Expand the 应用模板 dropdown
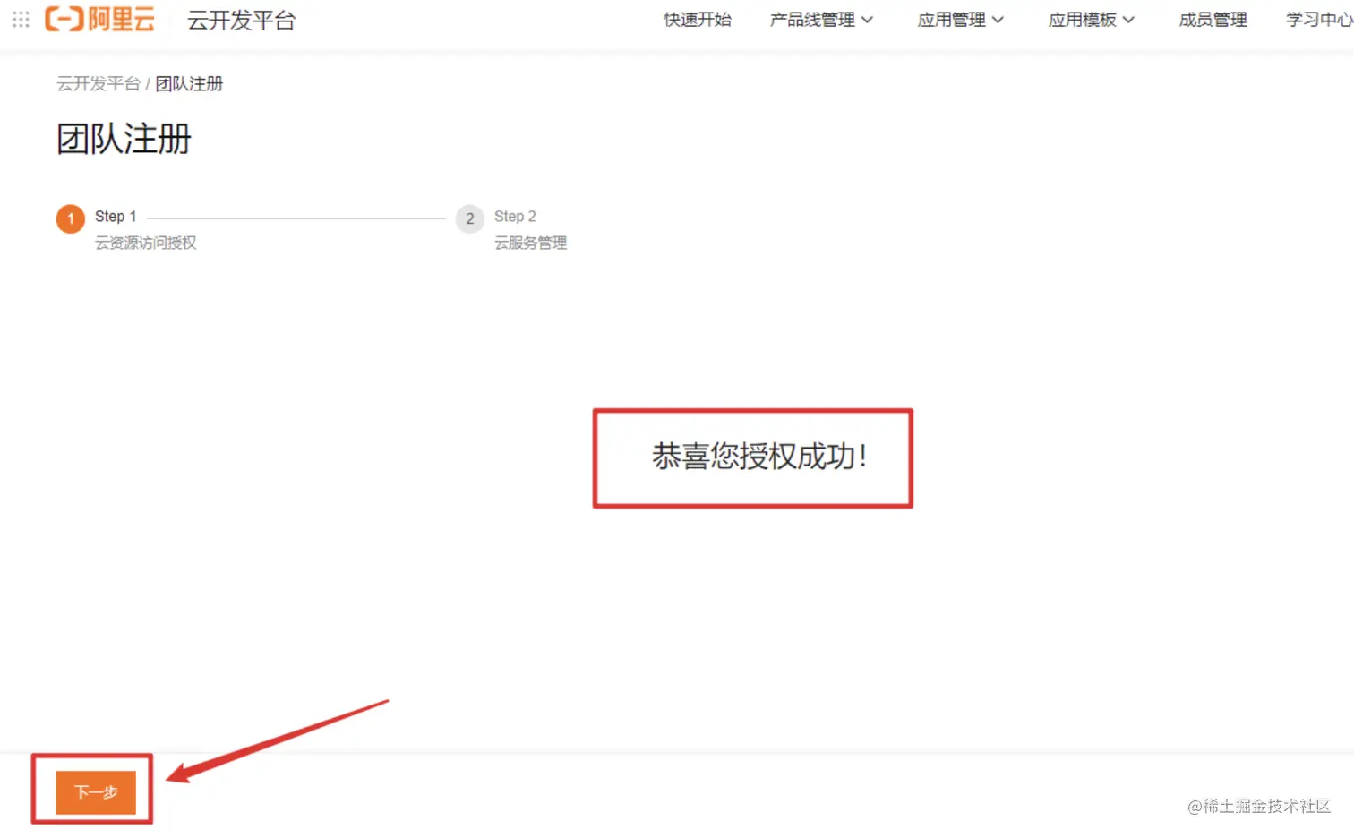 click(x=1091, y=20)
